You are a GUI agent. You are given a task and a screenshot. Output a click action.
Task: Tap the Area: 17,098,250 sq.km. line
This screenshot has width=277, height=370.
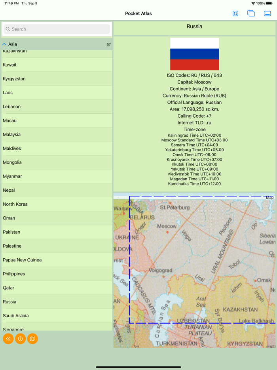[194, 109]
